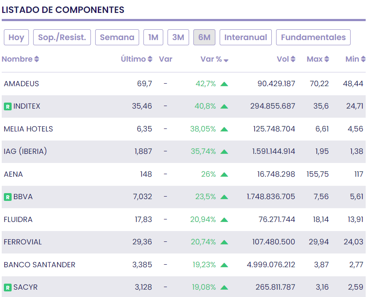Click the green up arrow in AENA row
Viewport: 373px width, 297px height.
(x=224, y=175)
